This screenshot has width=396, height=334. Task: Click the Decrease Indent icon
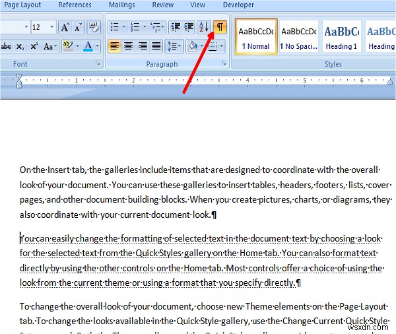pyautogui.click(x=176, y=26)
